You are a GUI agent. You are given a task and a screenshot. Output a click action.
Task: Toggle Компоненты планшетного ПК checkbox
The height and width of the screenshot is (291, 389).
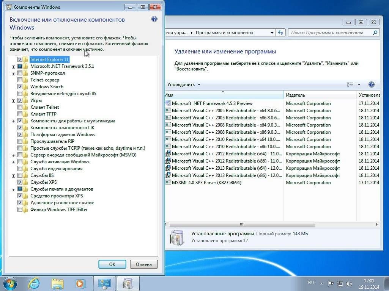20,128
